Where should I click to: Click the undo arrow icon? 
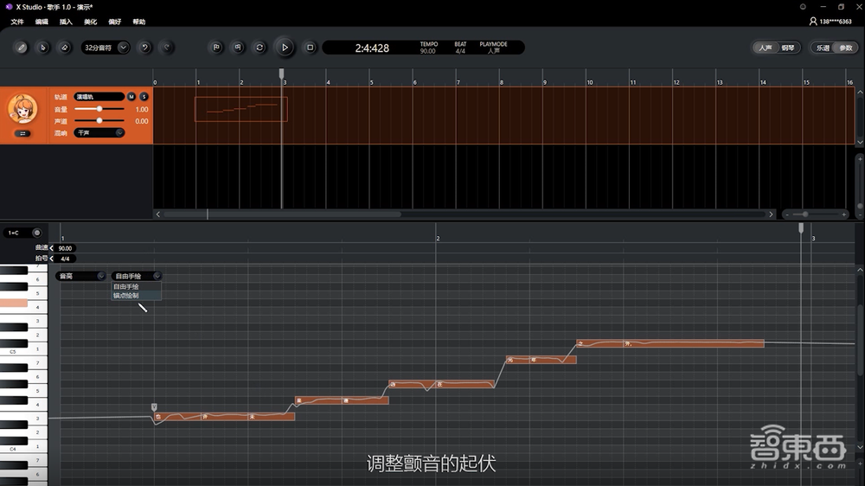click(144, 48)
